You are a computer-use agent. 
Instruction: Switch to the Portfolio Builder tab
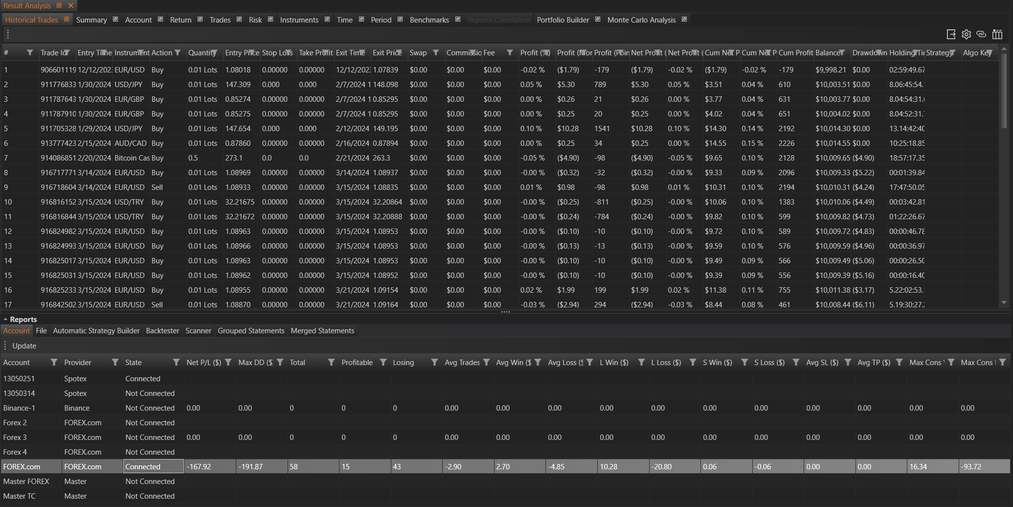click(x=563, y=20)
